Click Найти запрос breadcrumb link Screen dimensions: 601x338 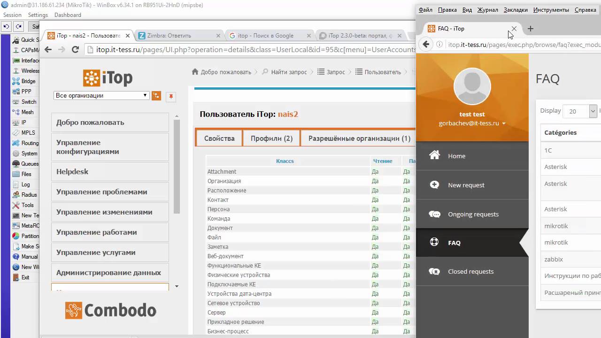[289, 72]
